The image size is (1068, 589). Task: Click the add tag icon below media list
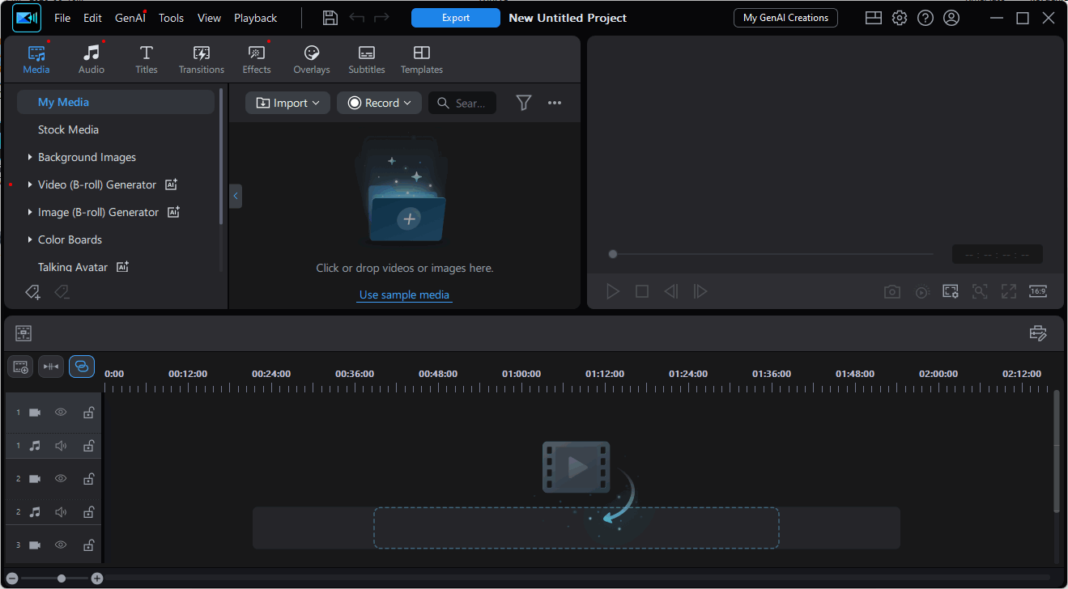32,292
